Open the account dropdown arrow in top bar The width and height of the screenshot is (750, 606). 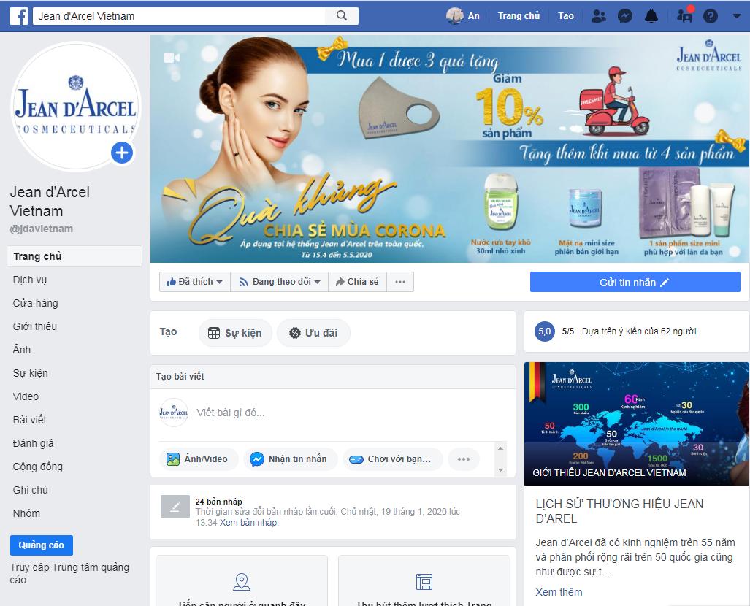pyautogui.click(x=735, y=16)
